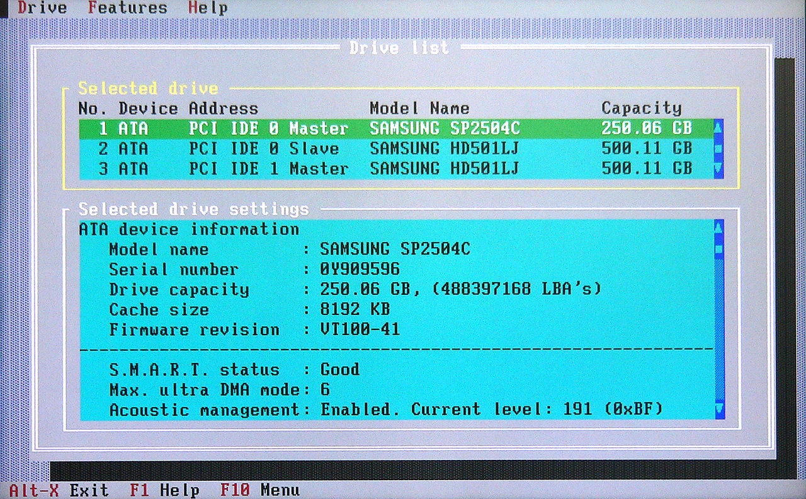
Task: Click the 'Serial number' label
Action: 174,270
